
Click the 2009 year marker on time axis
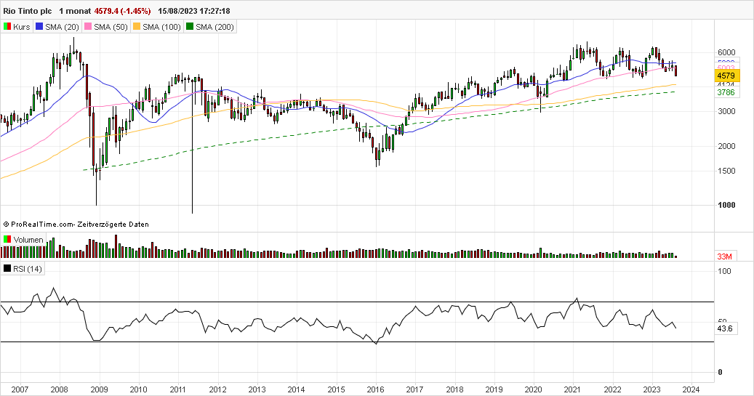[99, 389]
